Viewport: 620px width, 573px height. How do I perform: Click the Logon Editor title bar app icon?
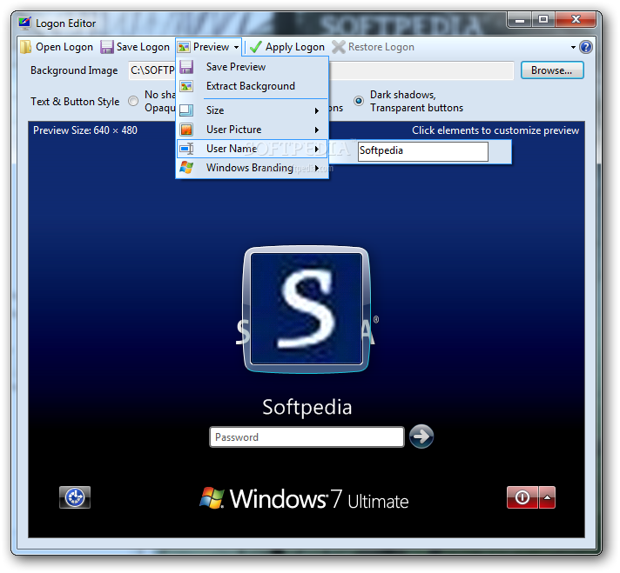tap(24, 23)
